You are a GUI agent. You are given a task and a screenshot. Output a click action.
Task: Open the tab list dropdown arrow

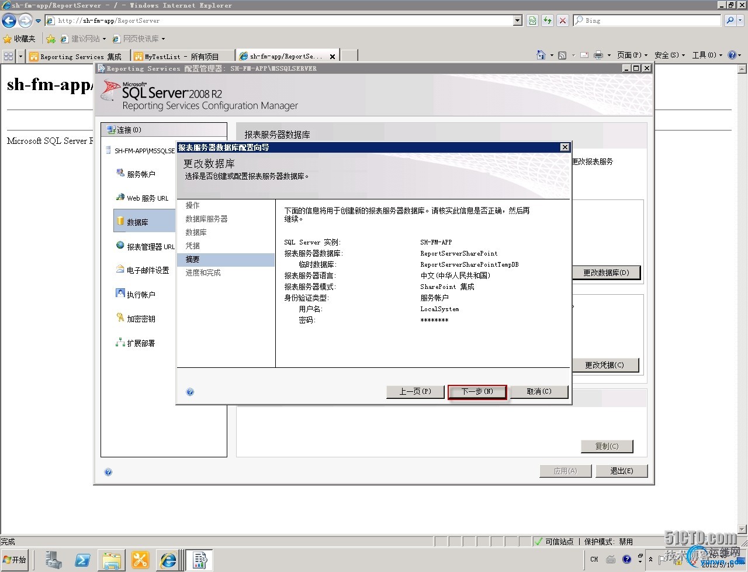[x=21, y=56]
